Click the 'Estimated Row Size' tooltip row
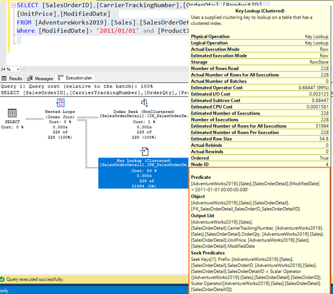The width and height of the screenshot is (333, 294). (259, 139)
